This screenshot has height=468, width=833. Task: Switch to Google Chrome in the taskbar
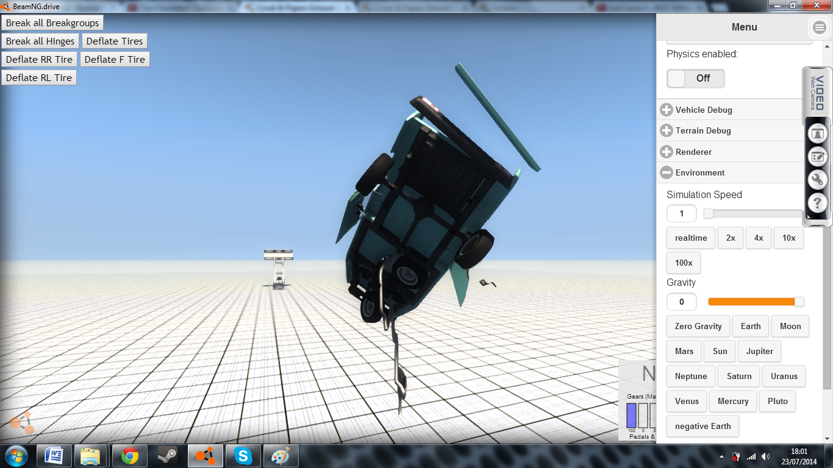129,456
